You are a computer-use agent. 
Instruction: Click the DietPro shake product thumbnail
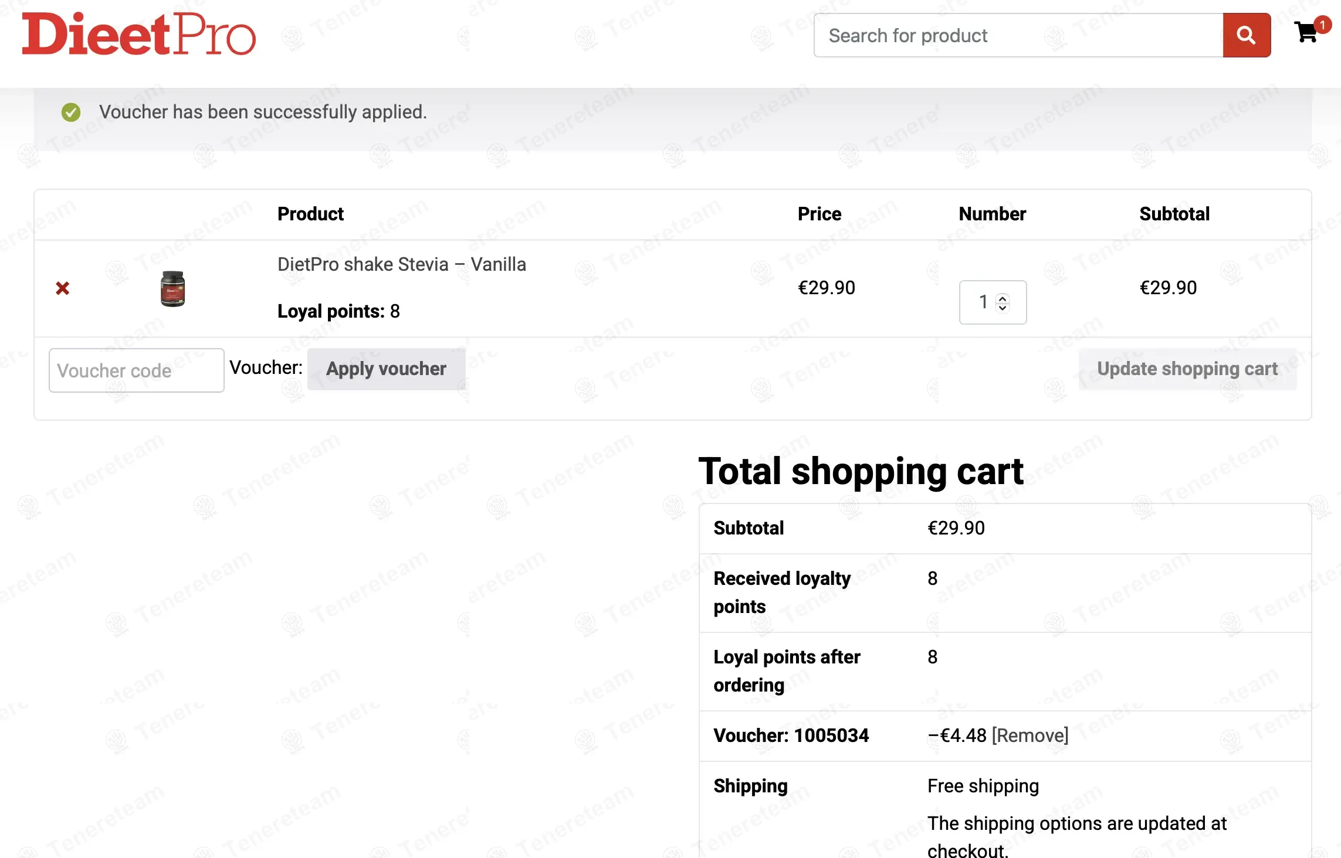click(x=172, y=288)
